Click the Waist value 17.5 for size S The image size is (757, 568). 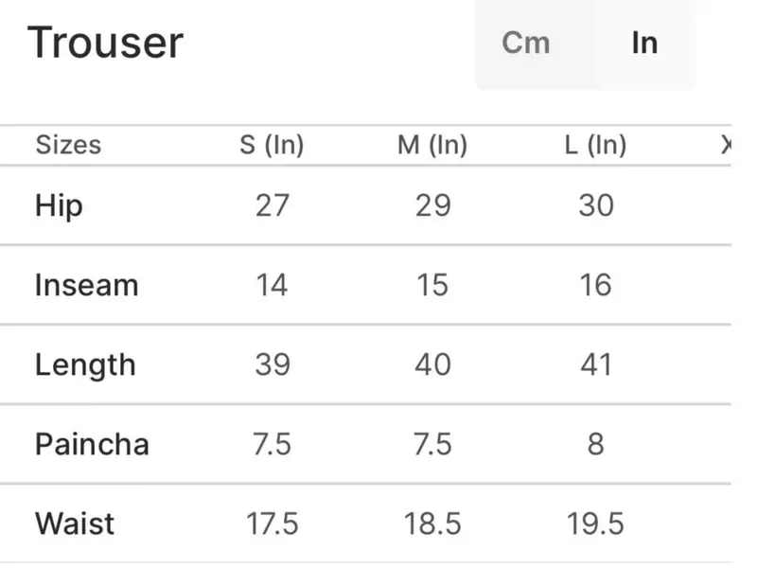coord(272,524)
